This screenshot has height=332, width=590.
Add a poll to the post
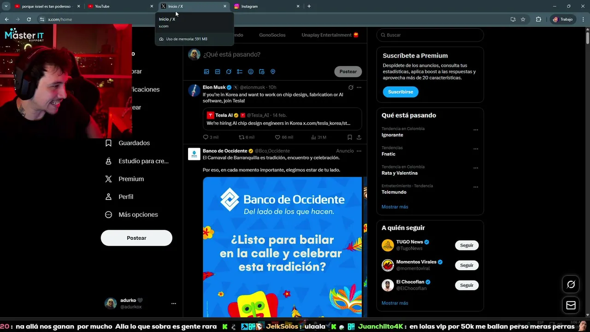tap(240, 72)
